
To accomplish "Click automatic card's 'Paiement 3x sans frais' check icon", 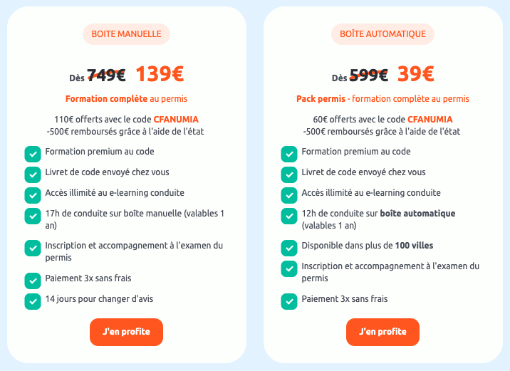I will 289,301.
